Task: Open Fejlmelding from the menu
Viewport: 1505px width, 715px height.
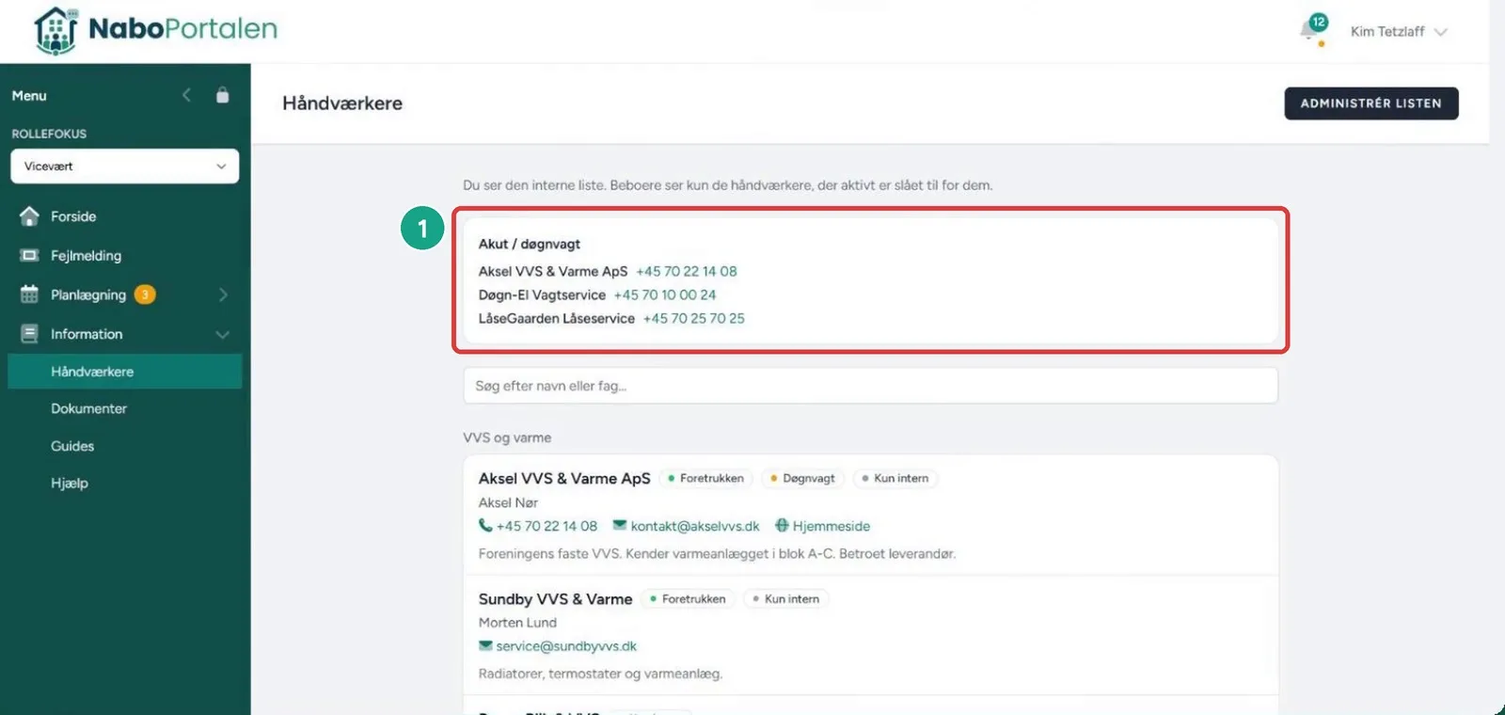Action: 86,256
